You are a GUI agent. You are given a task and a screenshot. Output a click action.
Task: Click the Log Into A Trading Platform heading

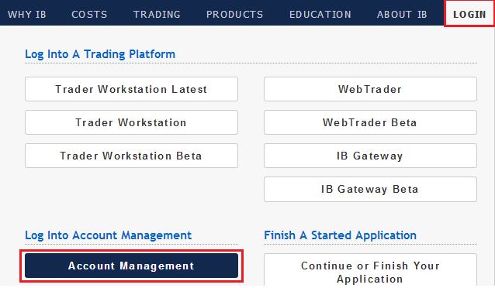pyautogui.click(x=100, y=54)
